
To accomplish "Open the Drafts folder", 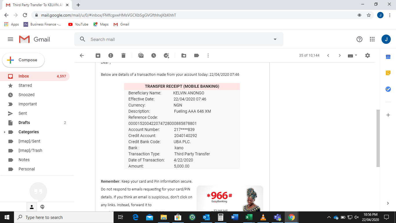I will click(35, 123).
